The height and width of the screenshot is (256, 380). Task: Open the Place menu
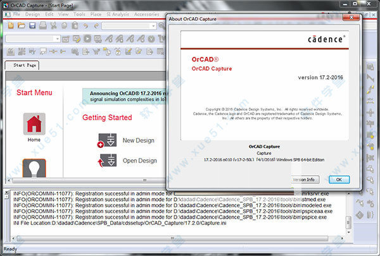(x=96, y=15)
